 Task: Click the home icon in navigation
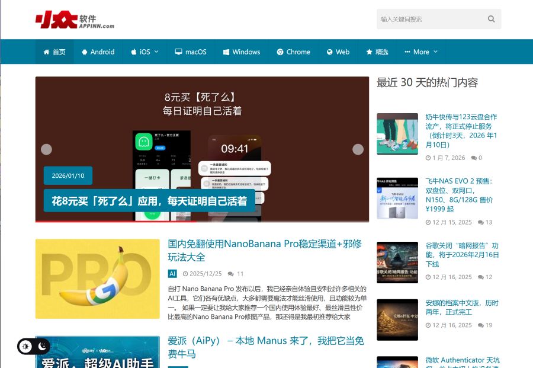(47, 52)
